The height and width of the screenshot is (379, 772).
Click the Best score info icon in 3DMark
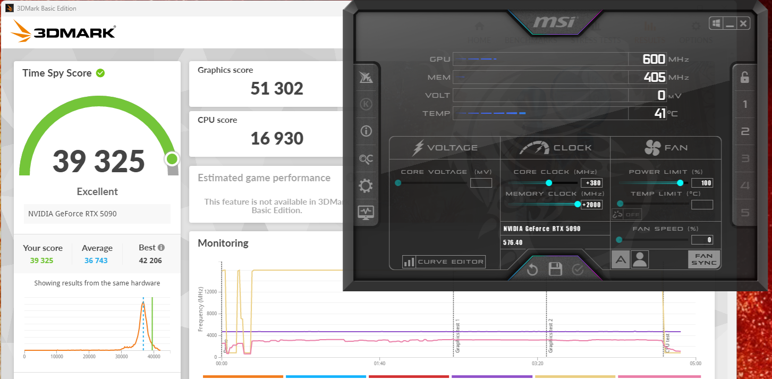(161, 247)
